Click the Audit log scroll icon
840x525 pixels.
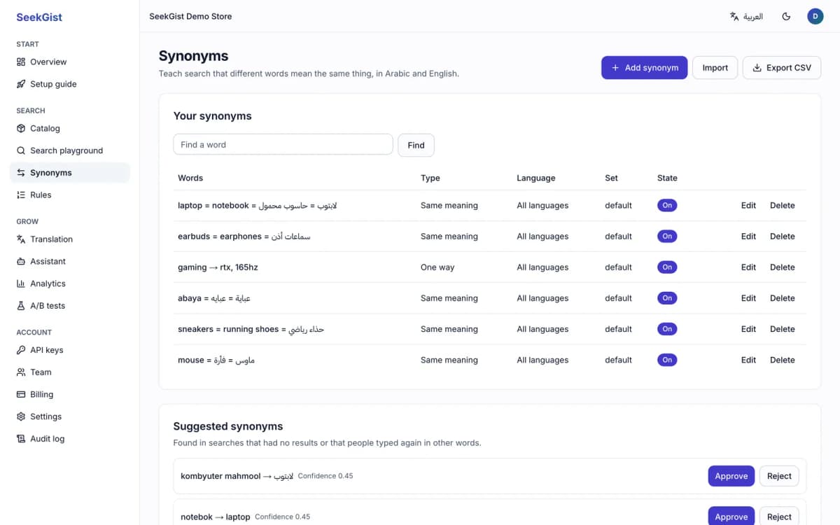point(21,439)
